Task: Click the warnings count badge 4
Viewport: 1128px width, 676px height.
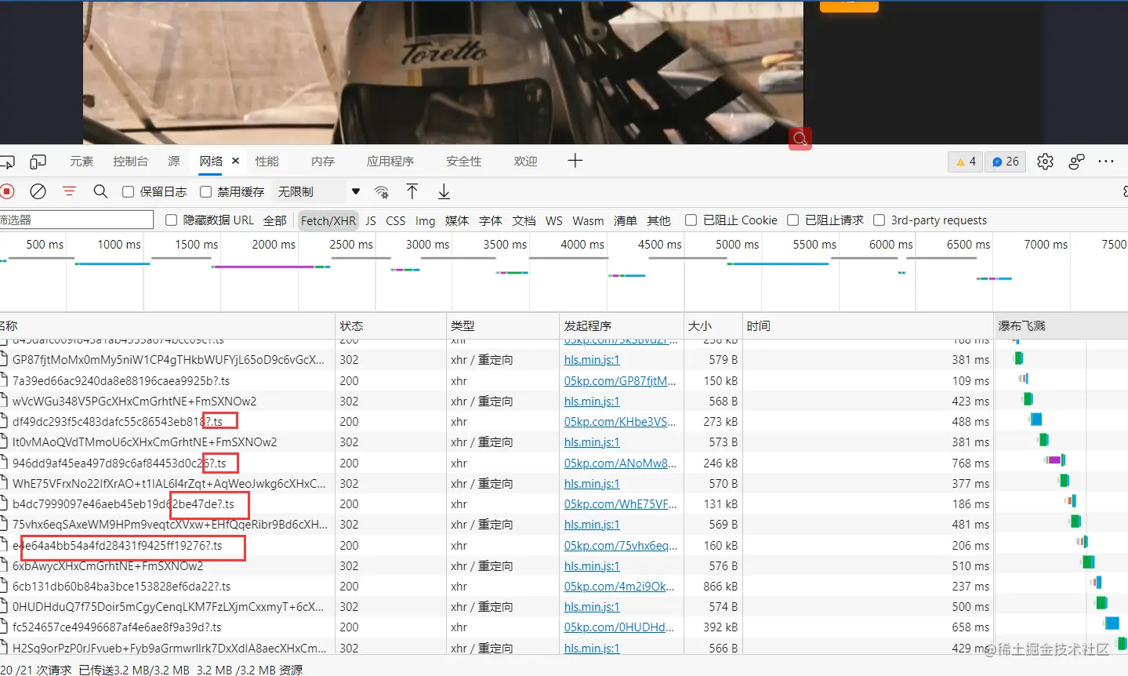Action: tap(965, 162)
